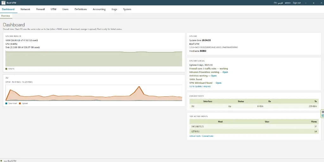Select the Overview sub-tab
This screenshot has height=162, width=324.
pos(6,16)
